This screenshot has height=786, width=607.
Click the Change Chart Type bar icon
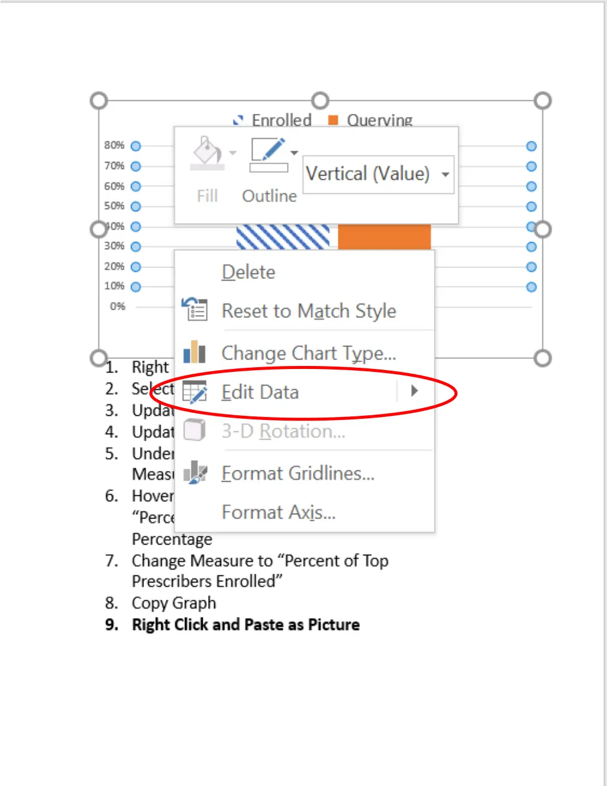click(194, 352)
